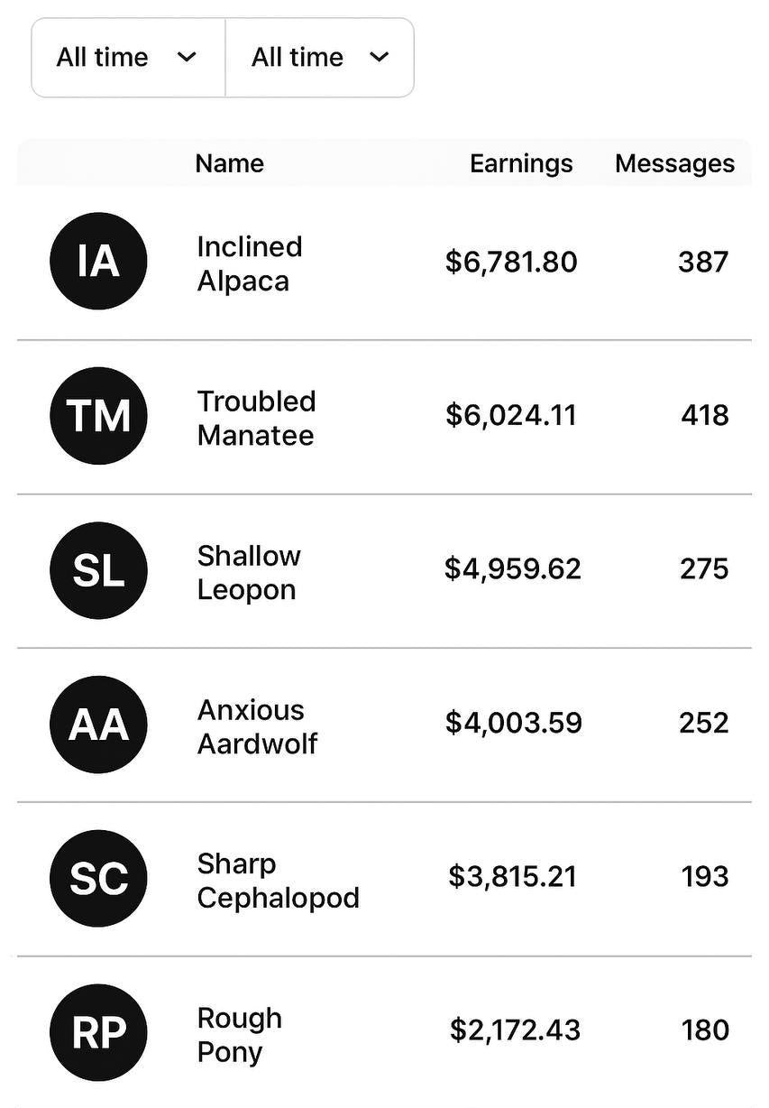Sort by the Earnings column header
Screen dimensions: 769x1108
pos(521,163)
